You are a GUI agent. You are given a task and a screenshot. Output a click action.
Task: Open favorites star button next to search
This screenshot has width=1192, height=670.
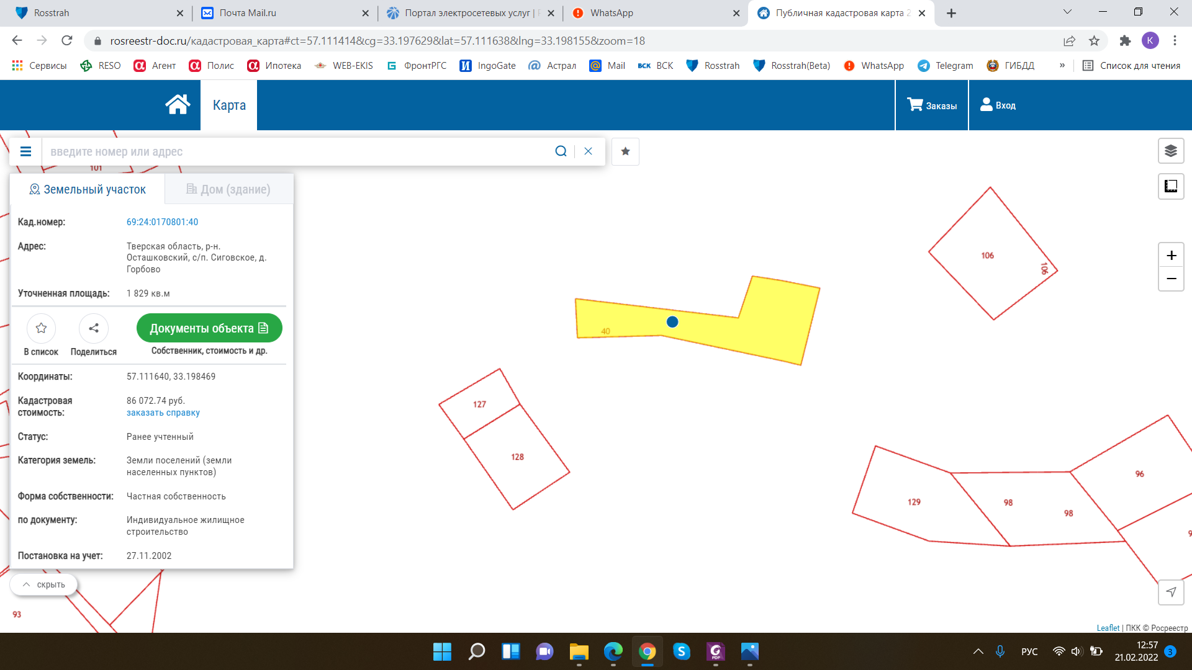point(625,151)
